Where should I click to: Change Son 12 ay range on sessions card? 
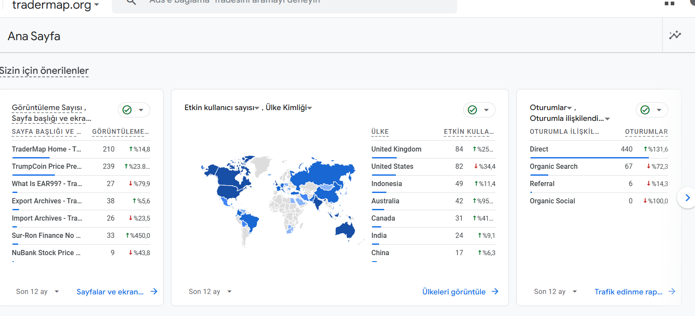556,291
